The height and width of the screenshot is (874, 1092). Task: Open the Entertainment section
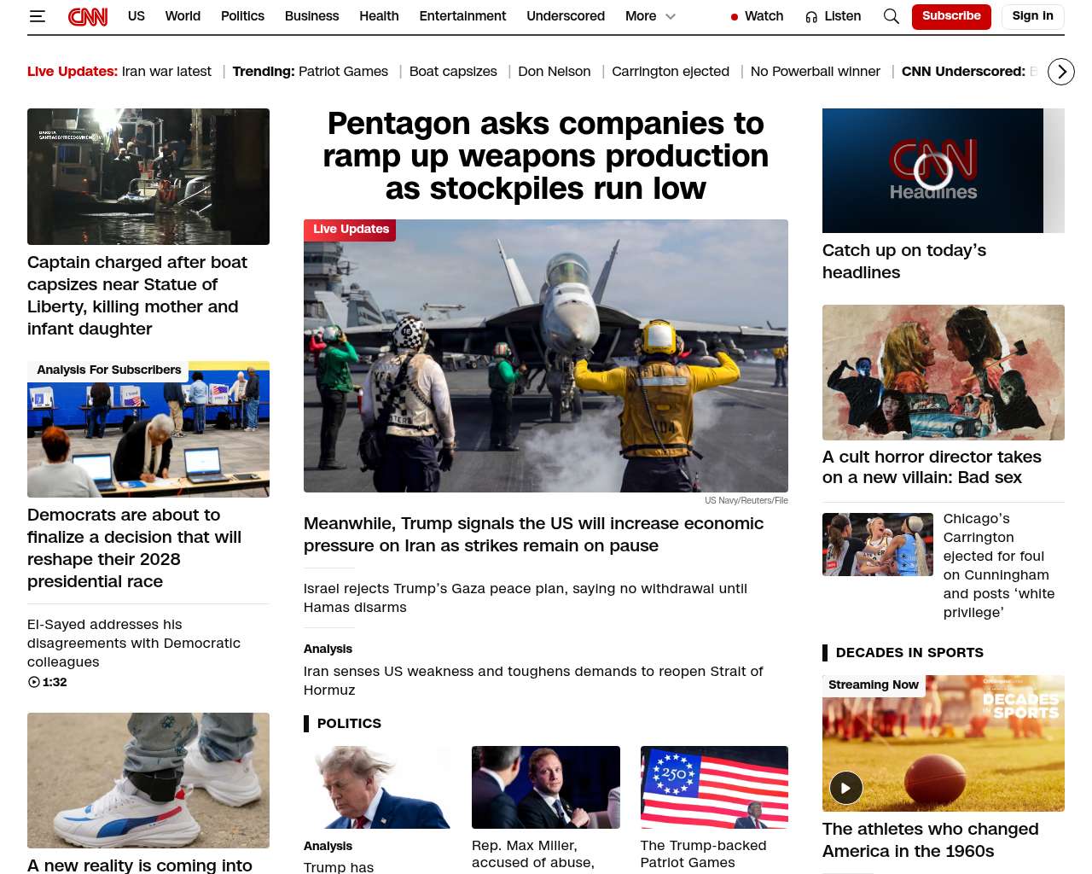(x=462, y=16)
